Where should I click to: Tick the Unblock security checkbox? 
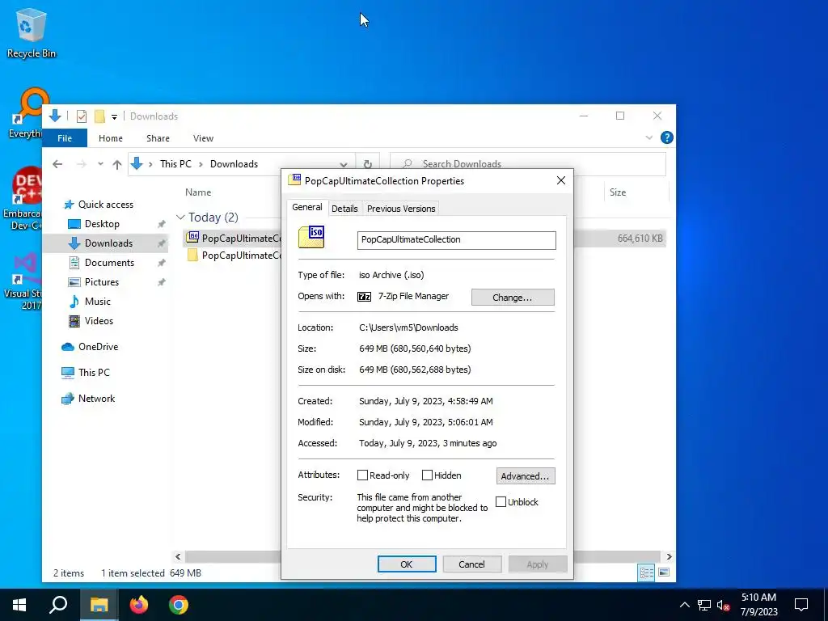click(501, 501)
